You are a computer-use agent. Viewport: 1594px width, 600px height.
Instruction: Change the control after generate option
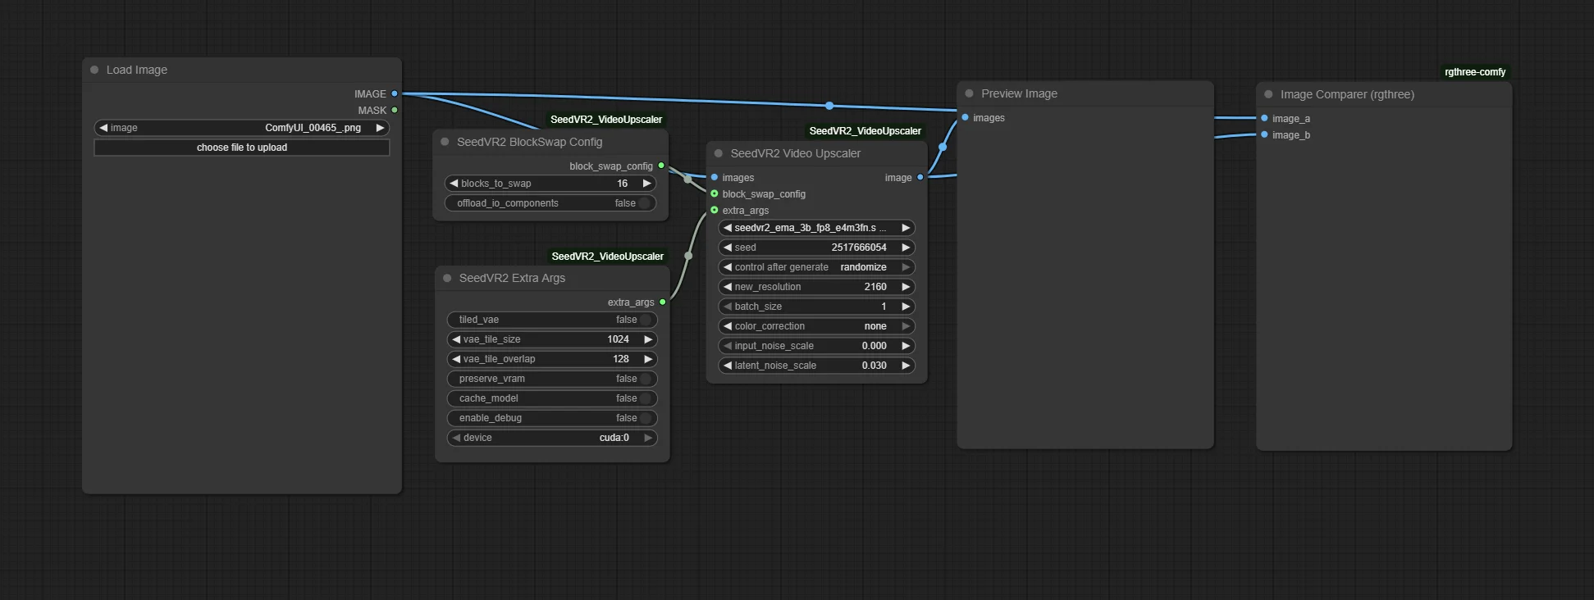tap(815, 267)
